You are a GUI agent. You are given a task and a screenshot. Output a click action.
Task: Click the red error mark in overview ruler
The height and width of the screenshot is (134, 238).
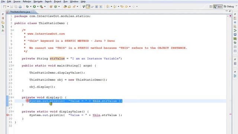pos(231,114)
